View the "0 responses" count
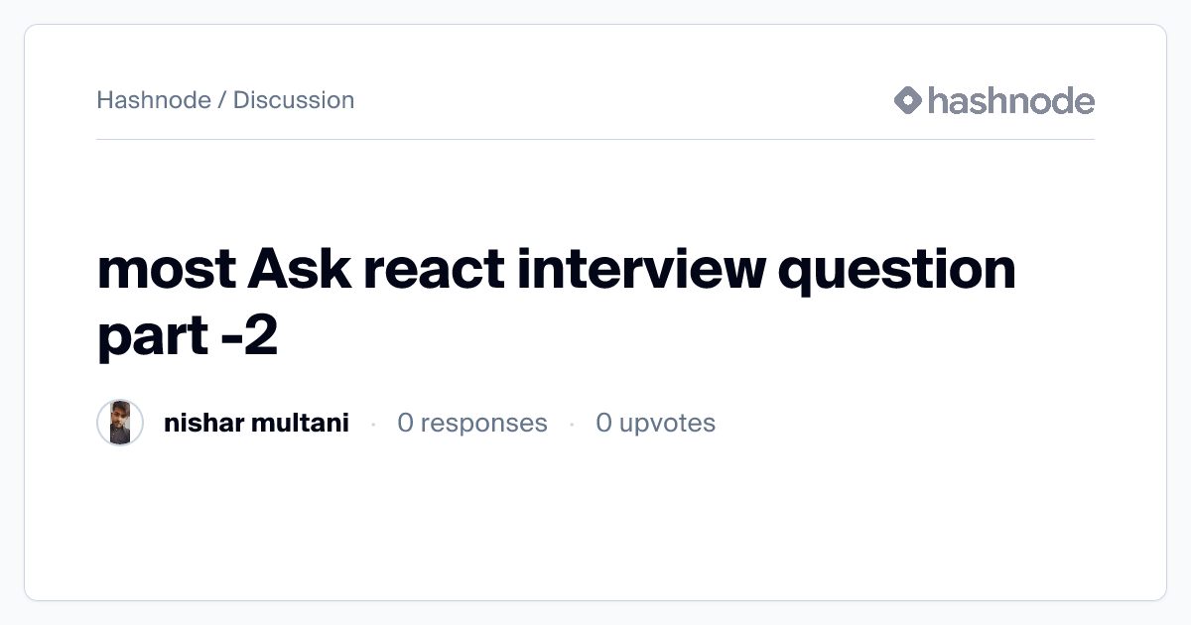This screenshot has height=625, width=1191. (x=472, y=424)
